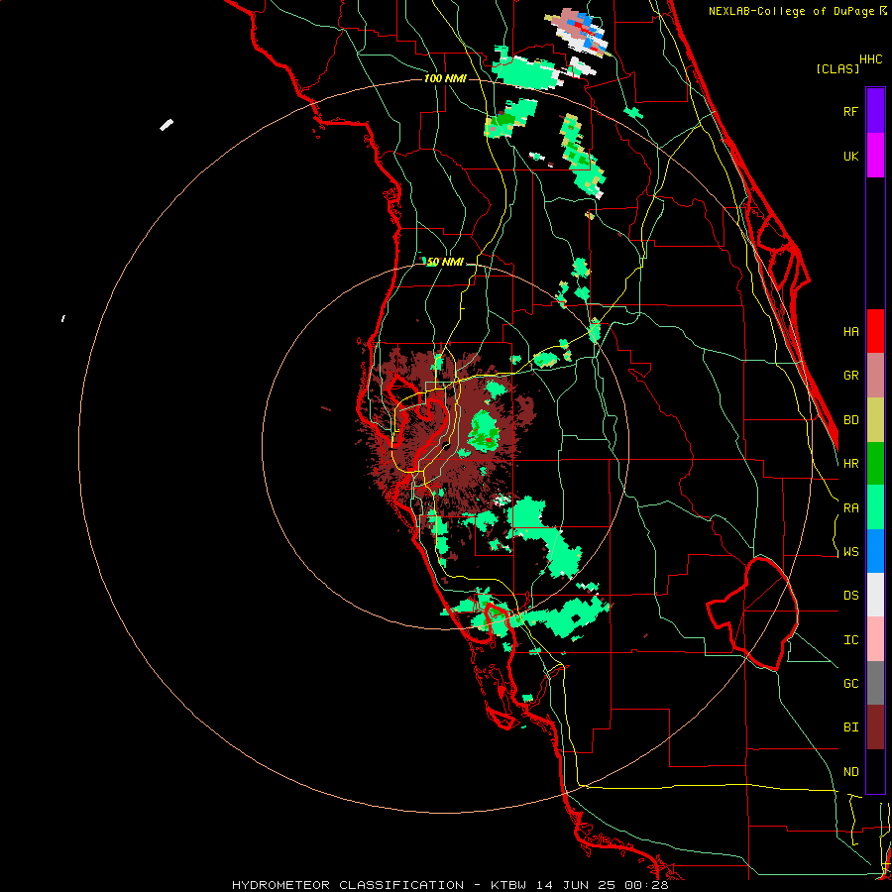Click the red HA legend color swatch
Screen dimensions: 892x892
click(x=875, y=331)
